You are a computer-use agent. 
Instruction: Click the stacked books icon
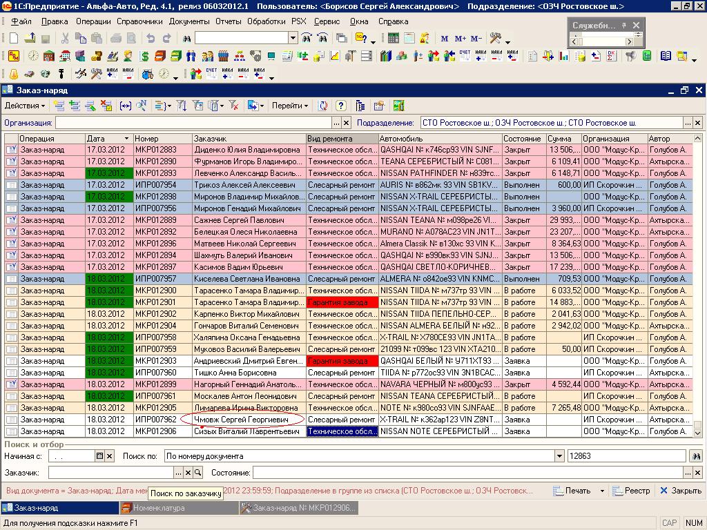(x=385, y=56)
